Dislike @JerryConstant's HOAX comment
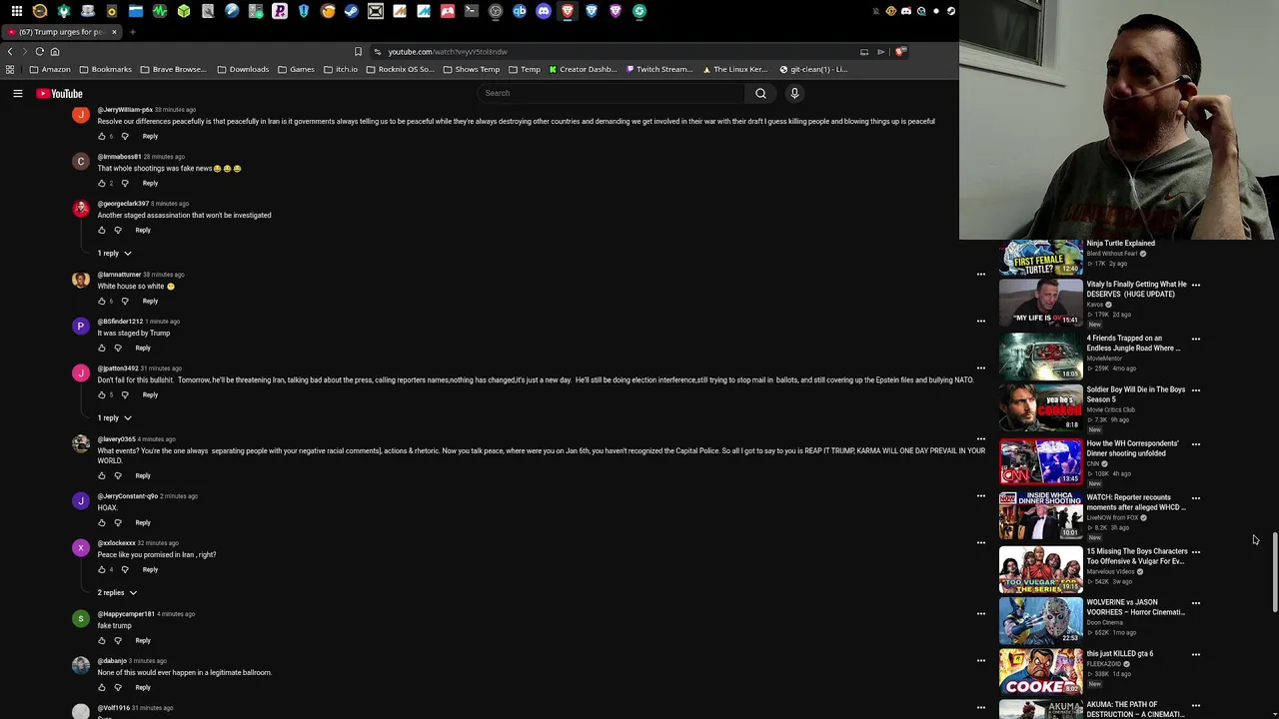Screen dimensions: 1279x719 coord(118,522)
